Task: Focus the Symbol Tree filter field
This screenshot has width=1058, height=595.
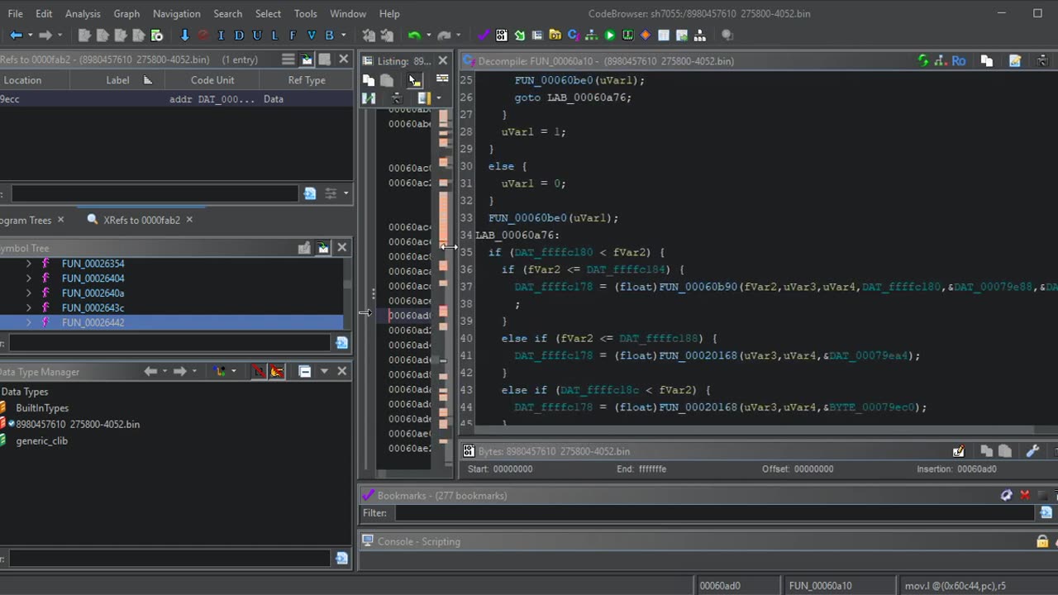Action: pos(169,343)
